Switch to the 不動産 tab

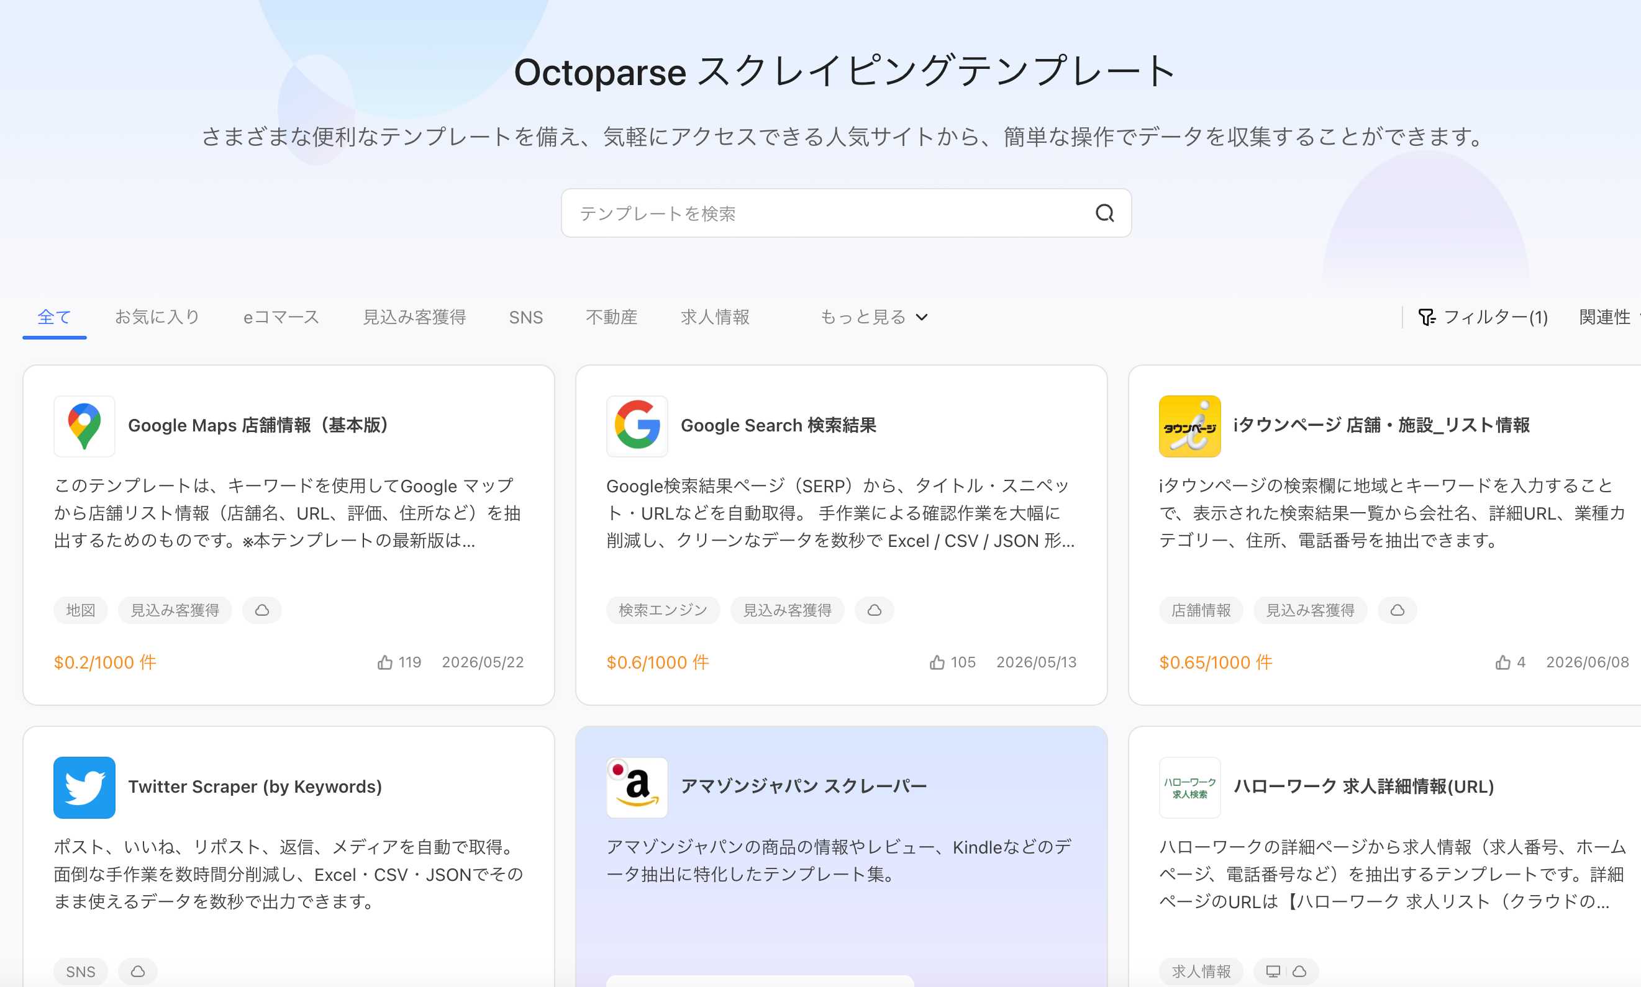[x=612, y=317]
